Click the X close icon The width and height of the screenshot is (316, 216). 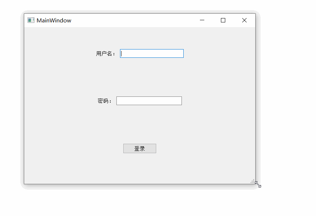[244, 20]
